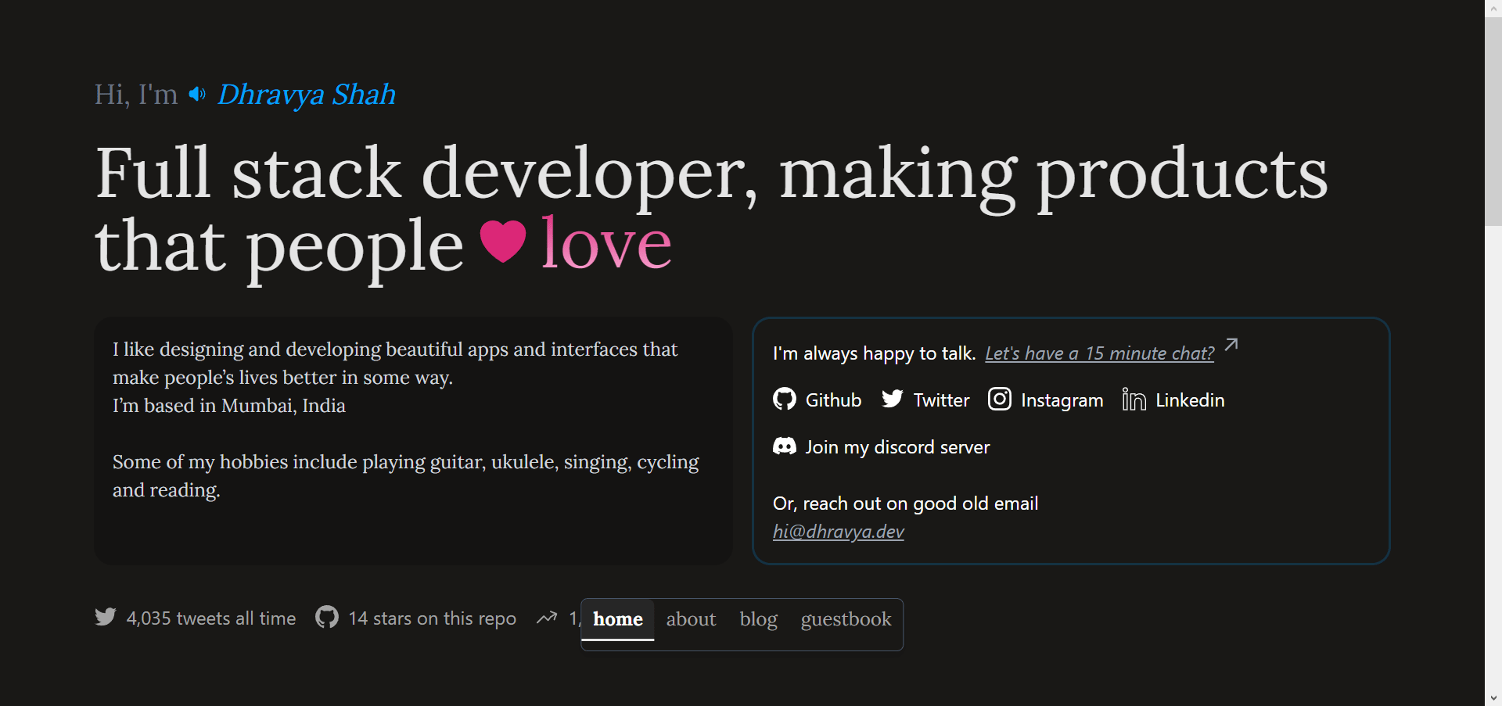Go to the guestbook tab
This screenshot has height=706, width=1502.
pyautogui.click(x=846, y=619)
